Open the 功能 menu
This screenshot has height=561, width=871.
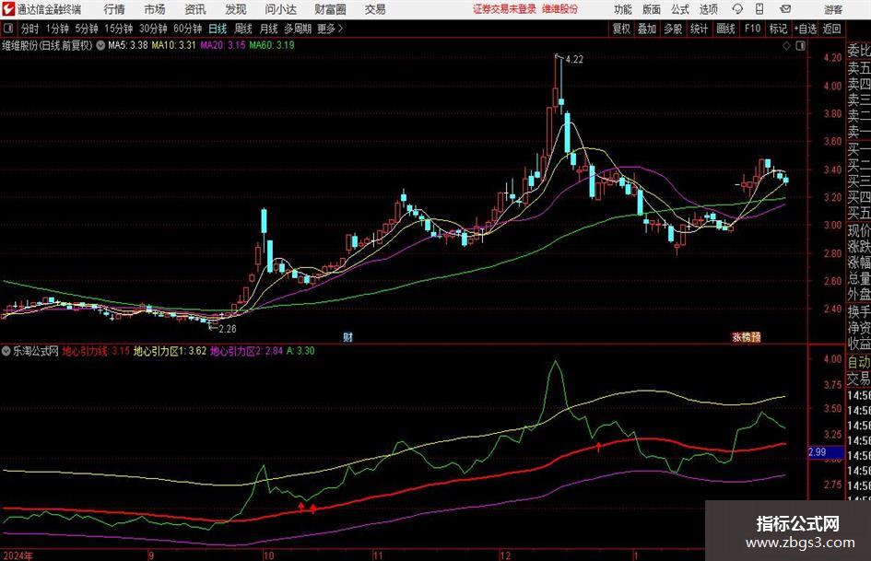(623, 9)
